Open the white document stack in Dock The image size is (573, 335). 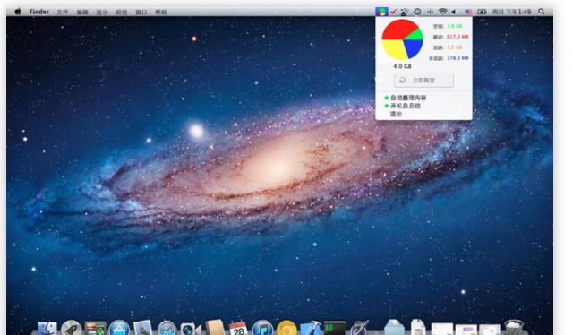pos(418,328)
